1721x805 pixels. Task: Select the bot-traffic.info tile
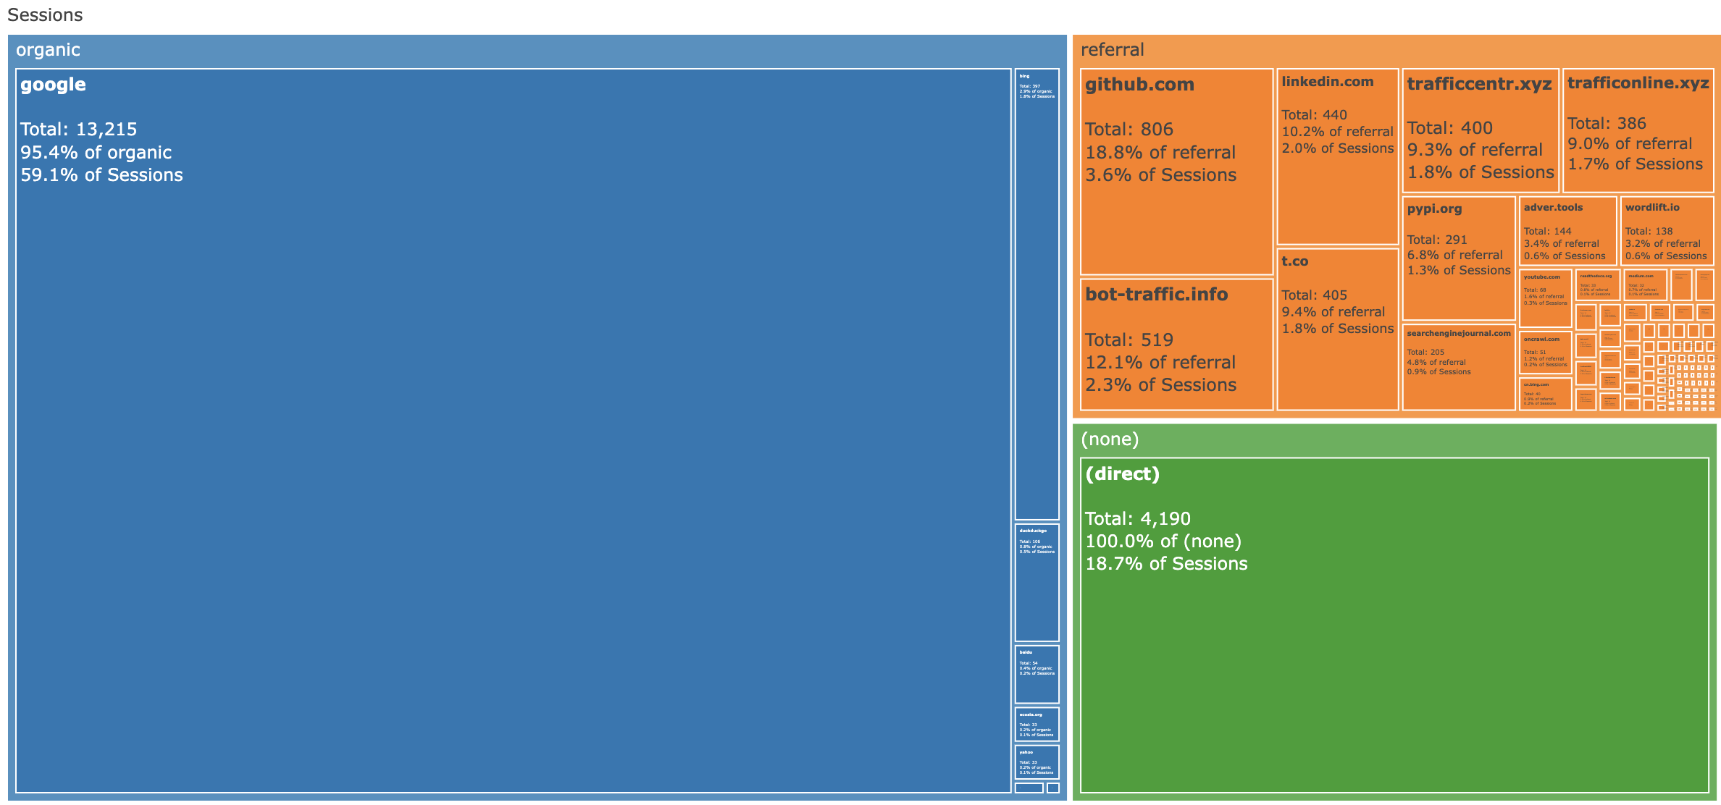pos(1176,345)
